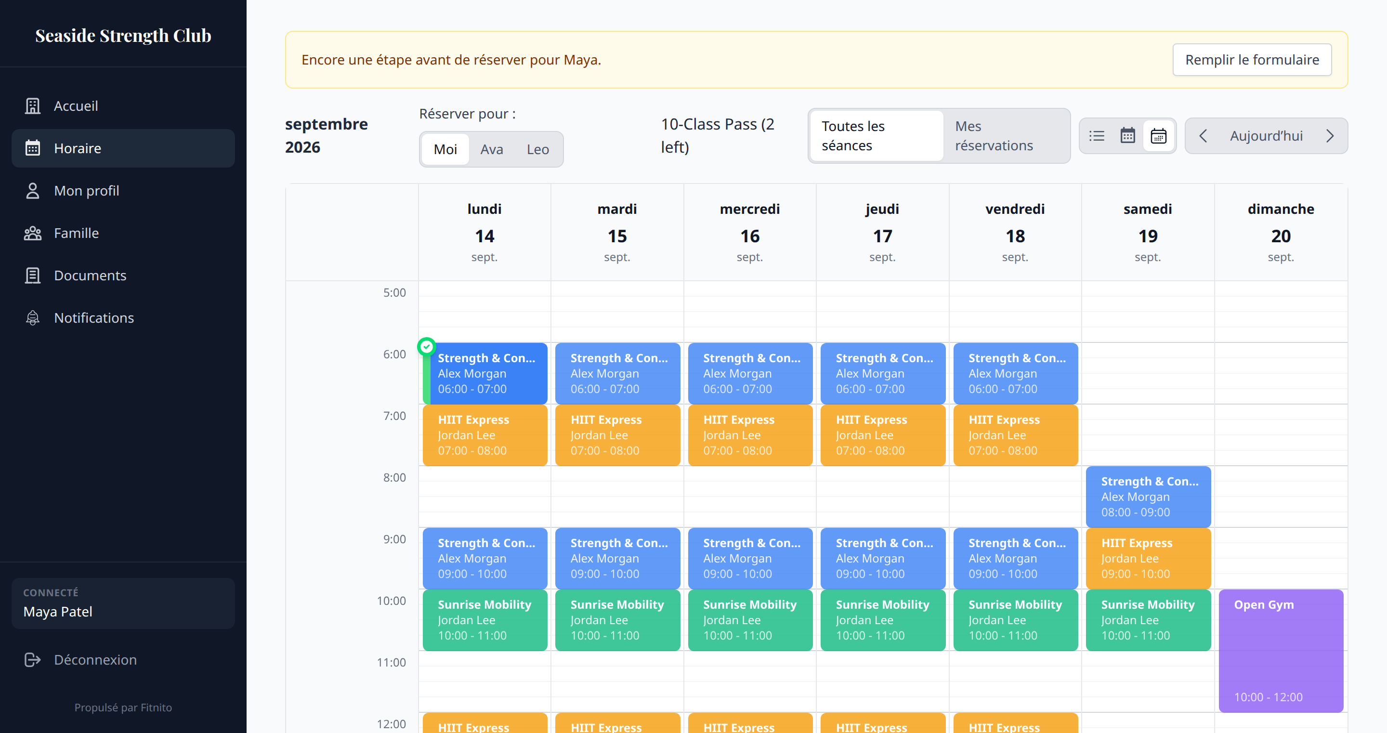Click the 11:00 time label
This screenshot has width=1387, height=733.
pos(392,663)
